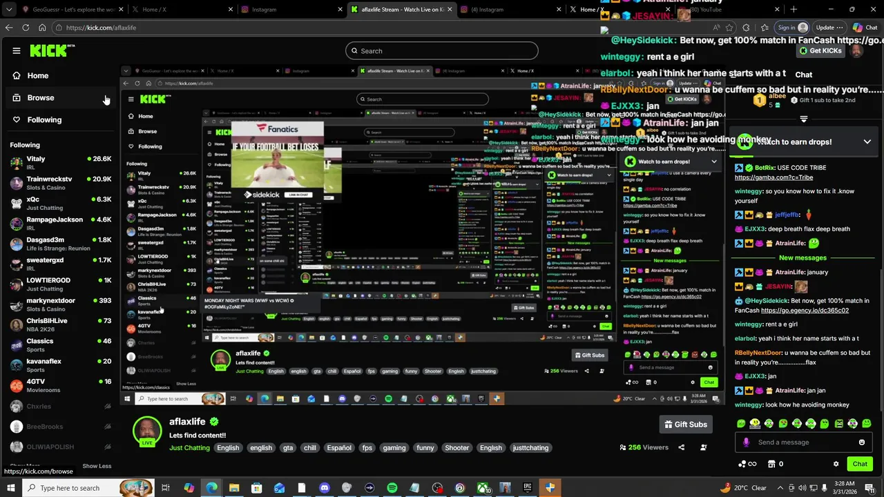884x497 pixels.
Task: Open markynextdoor channel in Following list
Action: pyautogui.click(x=61, y=304)
